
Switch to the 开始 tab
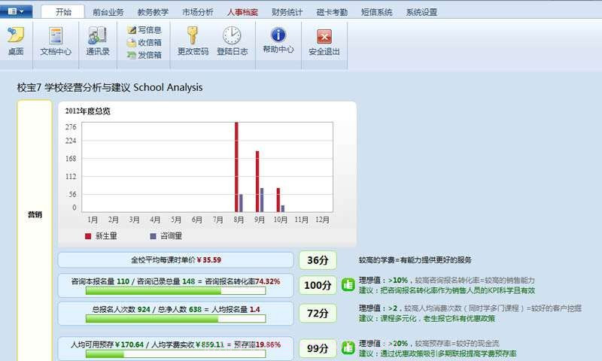63,12
